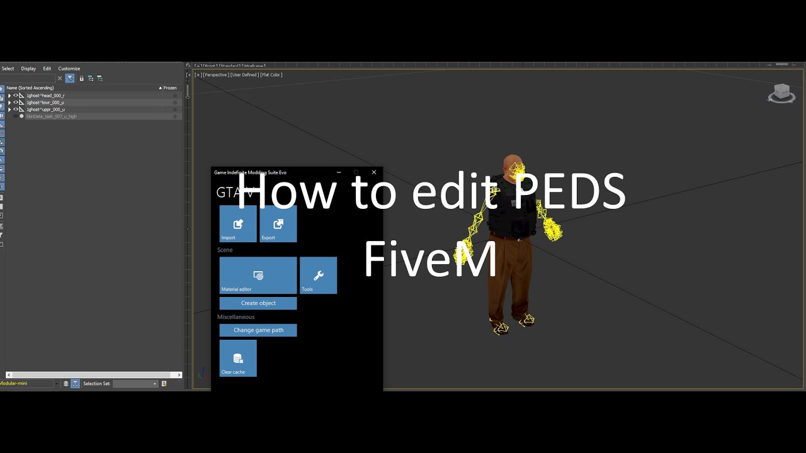806x453 pixels.
Task: Click the ViewCube in the viewport
Action: pos(781,93)
